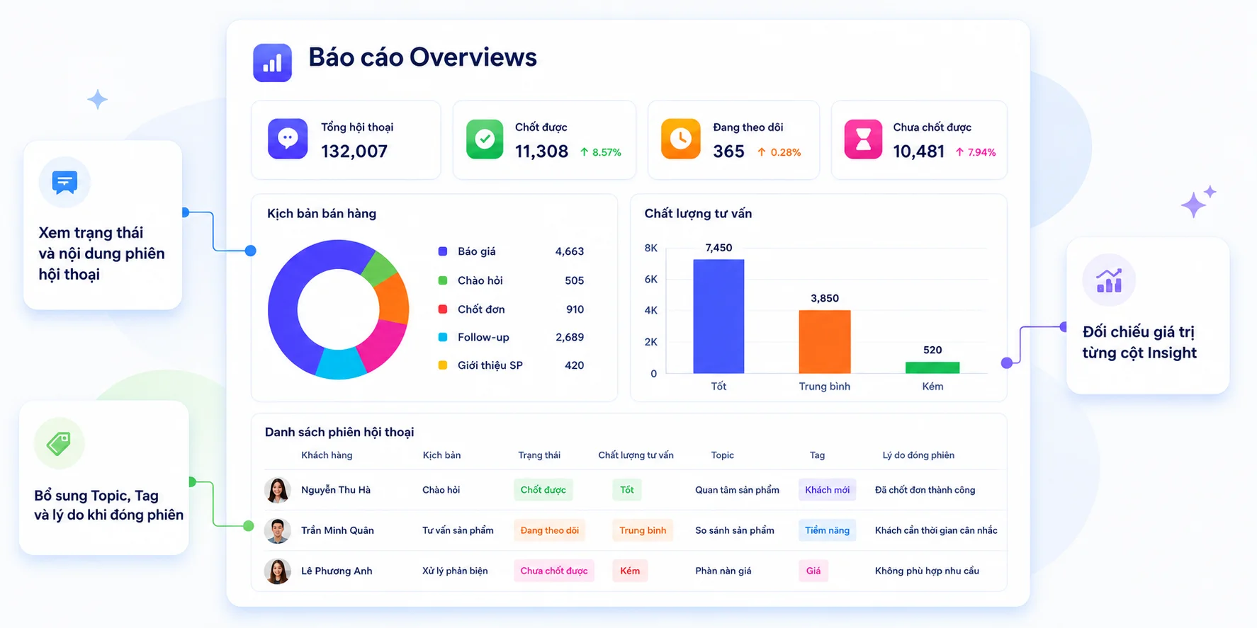
Task: Click Đã chốt đơn thành công reason
Action: point(925,490)
